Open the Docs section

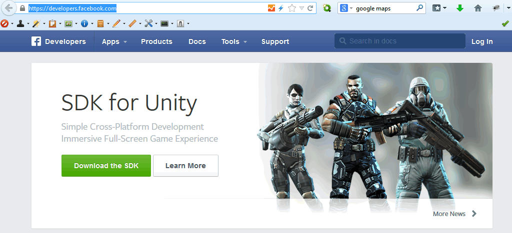197,41
